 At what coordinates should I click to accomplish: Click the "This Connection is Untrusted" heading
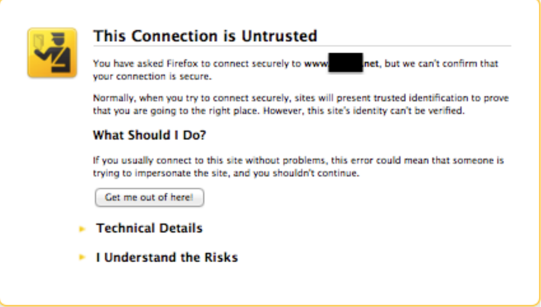click(205, 36)
